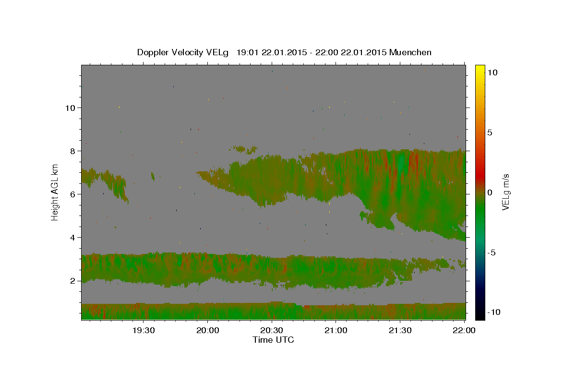
Task: Click the colorbar value 0
Action: pos(491,192)
